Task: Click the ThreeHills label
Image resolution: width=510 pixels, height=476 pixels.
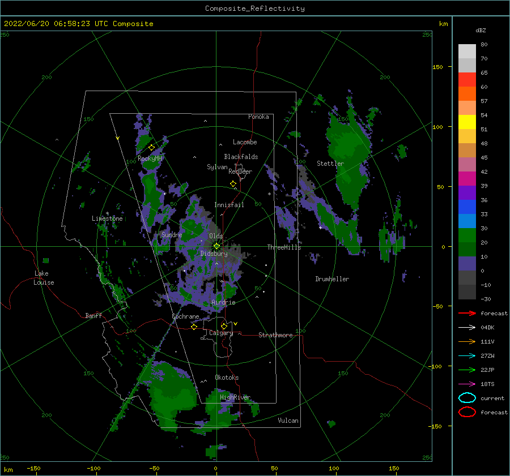Action: coord(284,247)
